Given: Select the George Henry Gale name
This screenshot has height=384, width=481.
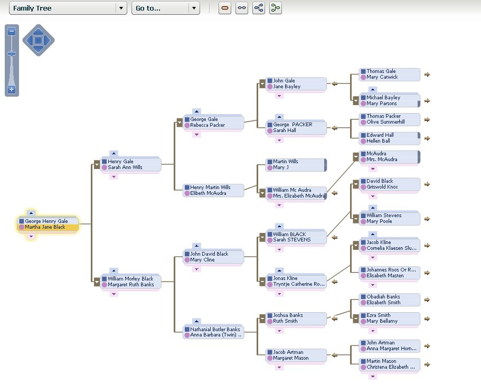Looking at the screenshot, I should pos(46,221).
